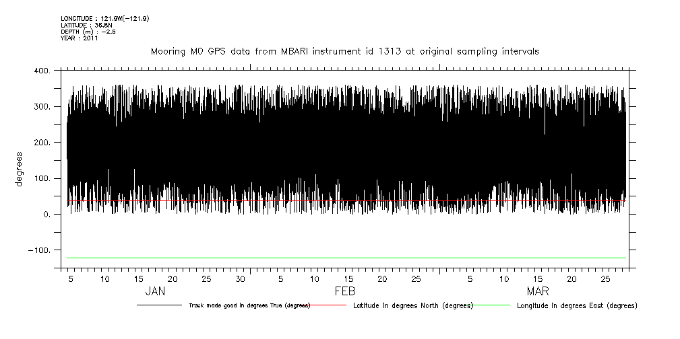
Task: Click the FEB month label
Action: point(346,291)
